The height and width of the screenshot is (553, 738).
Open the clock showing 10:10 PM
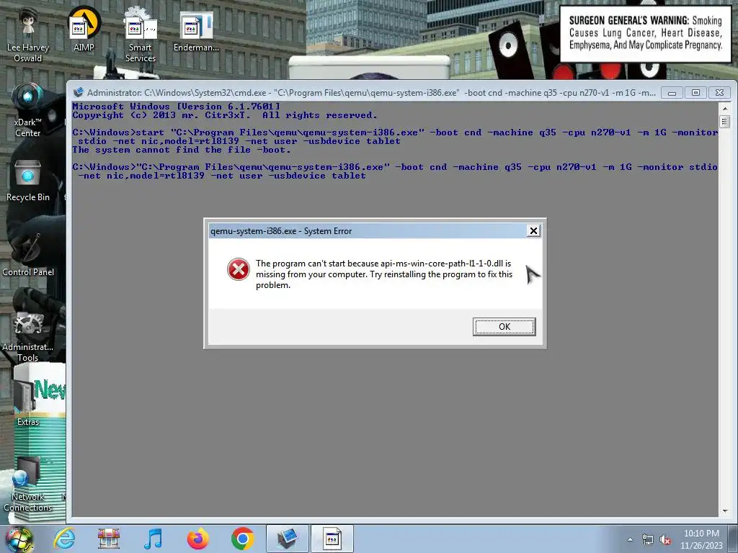(x=701, y=539)
